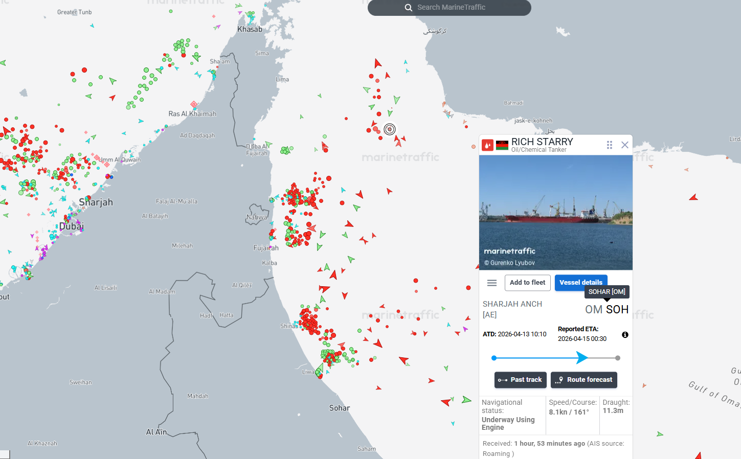The height and width of the screenshot is (459, 741).
Task: Click the Milehah map label
Action: (x=183, y=246)
